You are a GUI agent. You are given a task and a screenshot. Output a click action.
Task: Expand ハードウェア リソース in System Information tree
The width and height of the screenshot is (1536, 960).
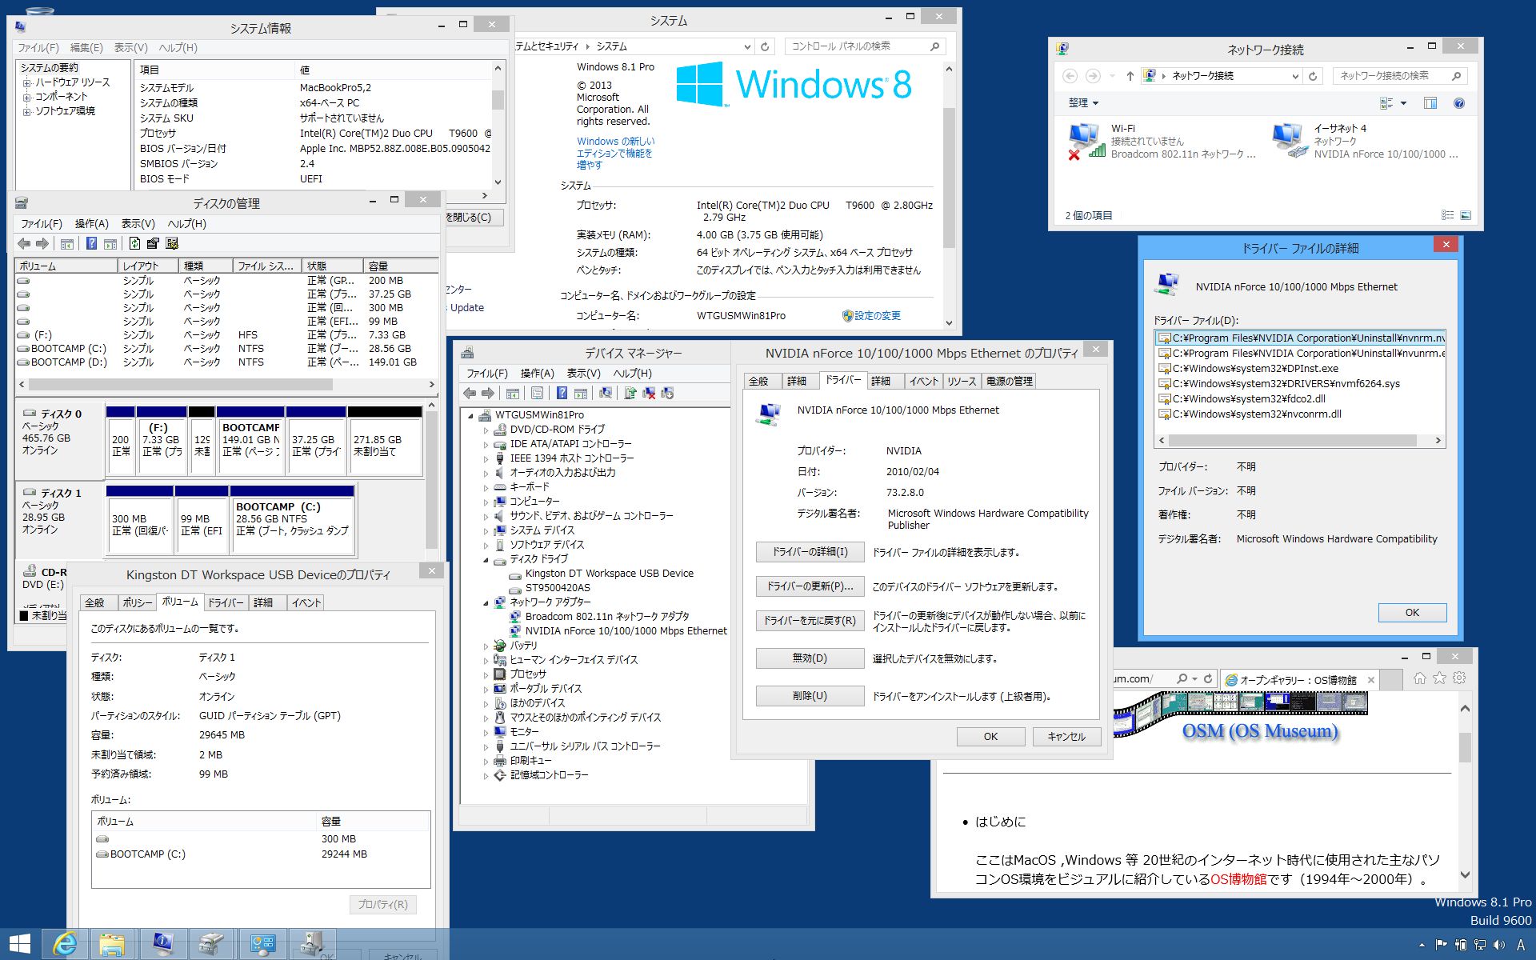point(27,82)
